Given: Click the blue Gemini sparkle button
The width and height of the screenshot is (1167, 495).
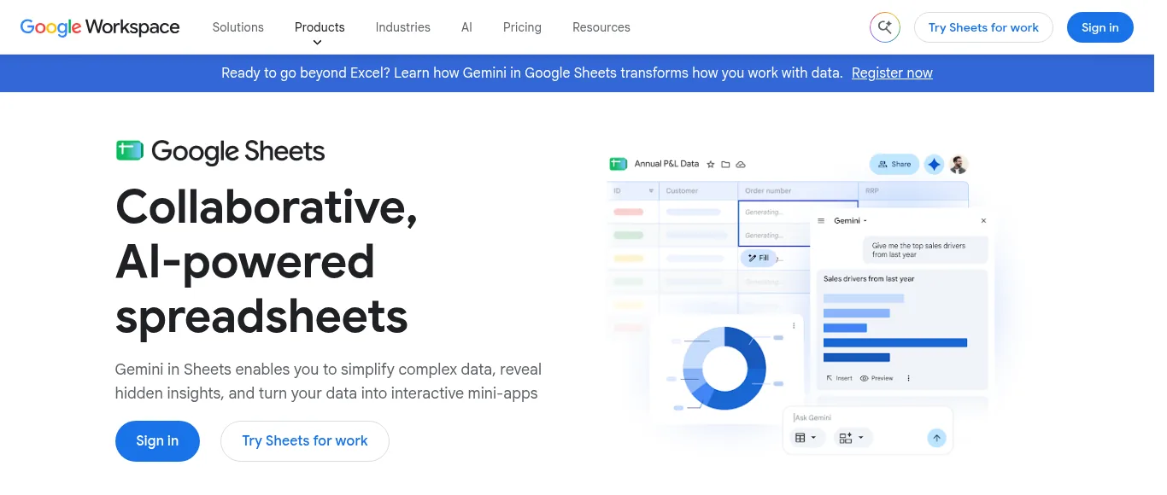Looking at the screenshot, I should (x=935, y=165).
